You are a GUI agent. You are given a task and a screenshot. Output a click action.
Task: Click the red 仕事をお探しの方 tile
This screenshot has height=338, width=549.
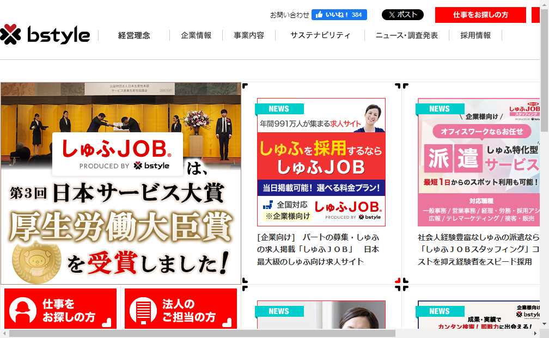(60, 309)
